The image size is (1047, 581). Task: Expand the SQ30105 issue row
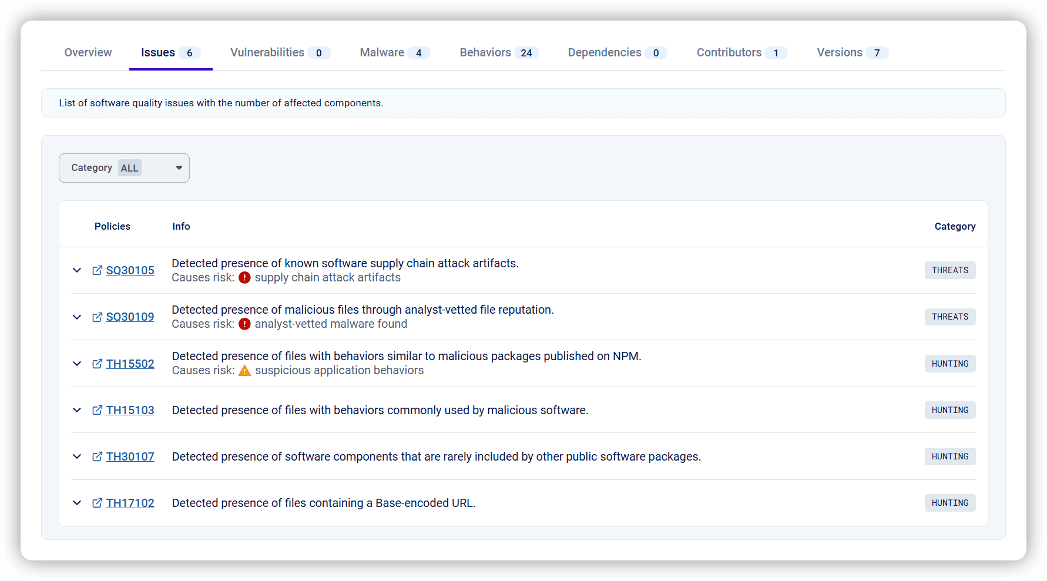point(77,270)
